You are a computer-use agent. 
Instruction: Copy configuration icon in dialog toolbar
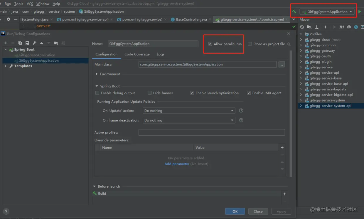click(x=20, y=43)
